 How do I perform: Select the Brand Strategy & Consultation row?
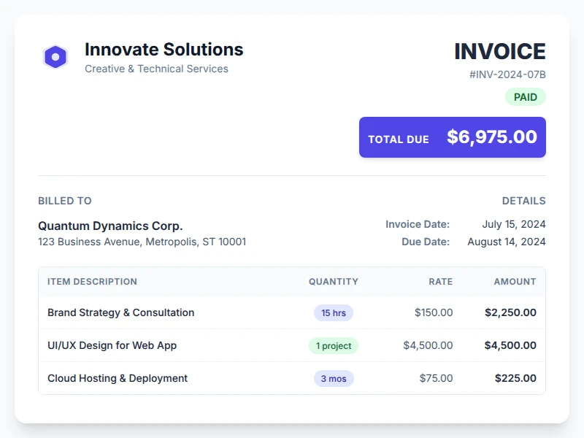tap(121, 312)
